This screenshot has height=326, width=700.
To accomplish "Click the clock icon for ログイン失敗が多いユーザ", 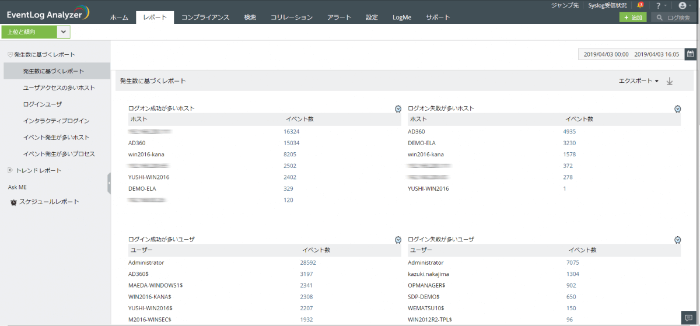I will click(677, 240).
